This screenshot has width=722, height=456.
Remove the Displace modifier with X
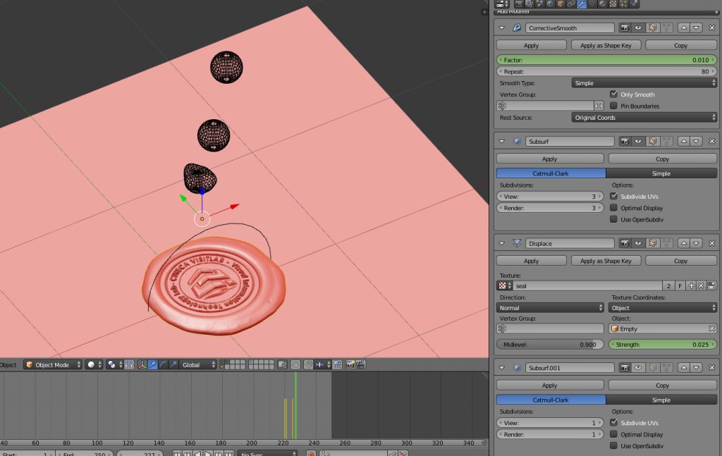711,243
